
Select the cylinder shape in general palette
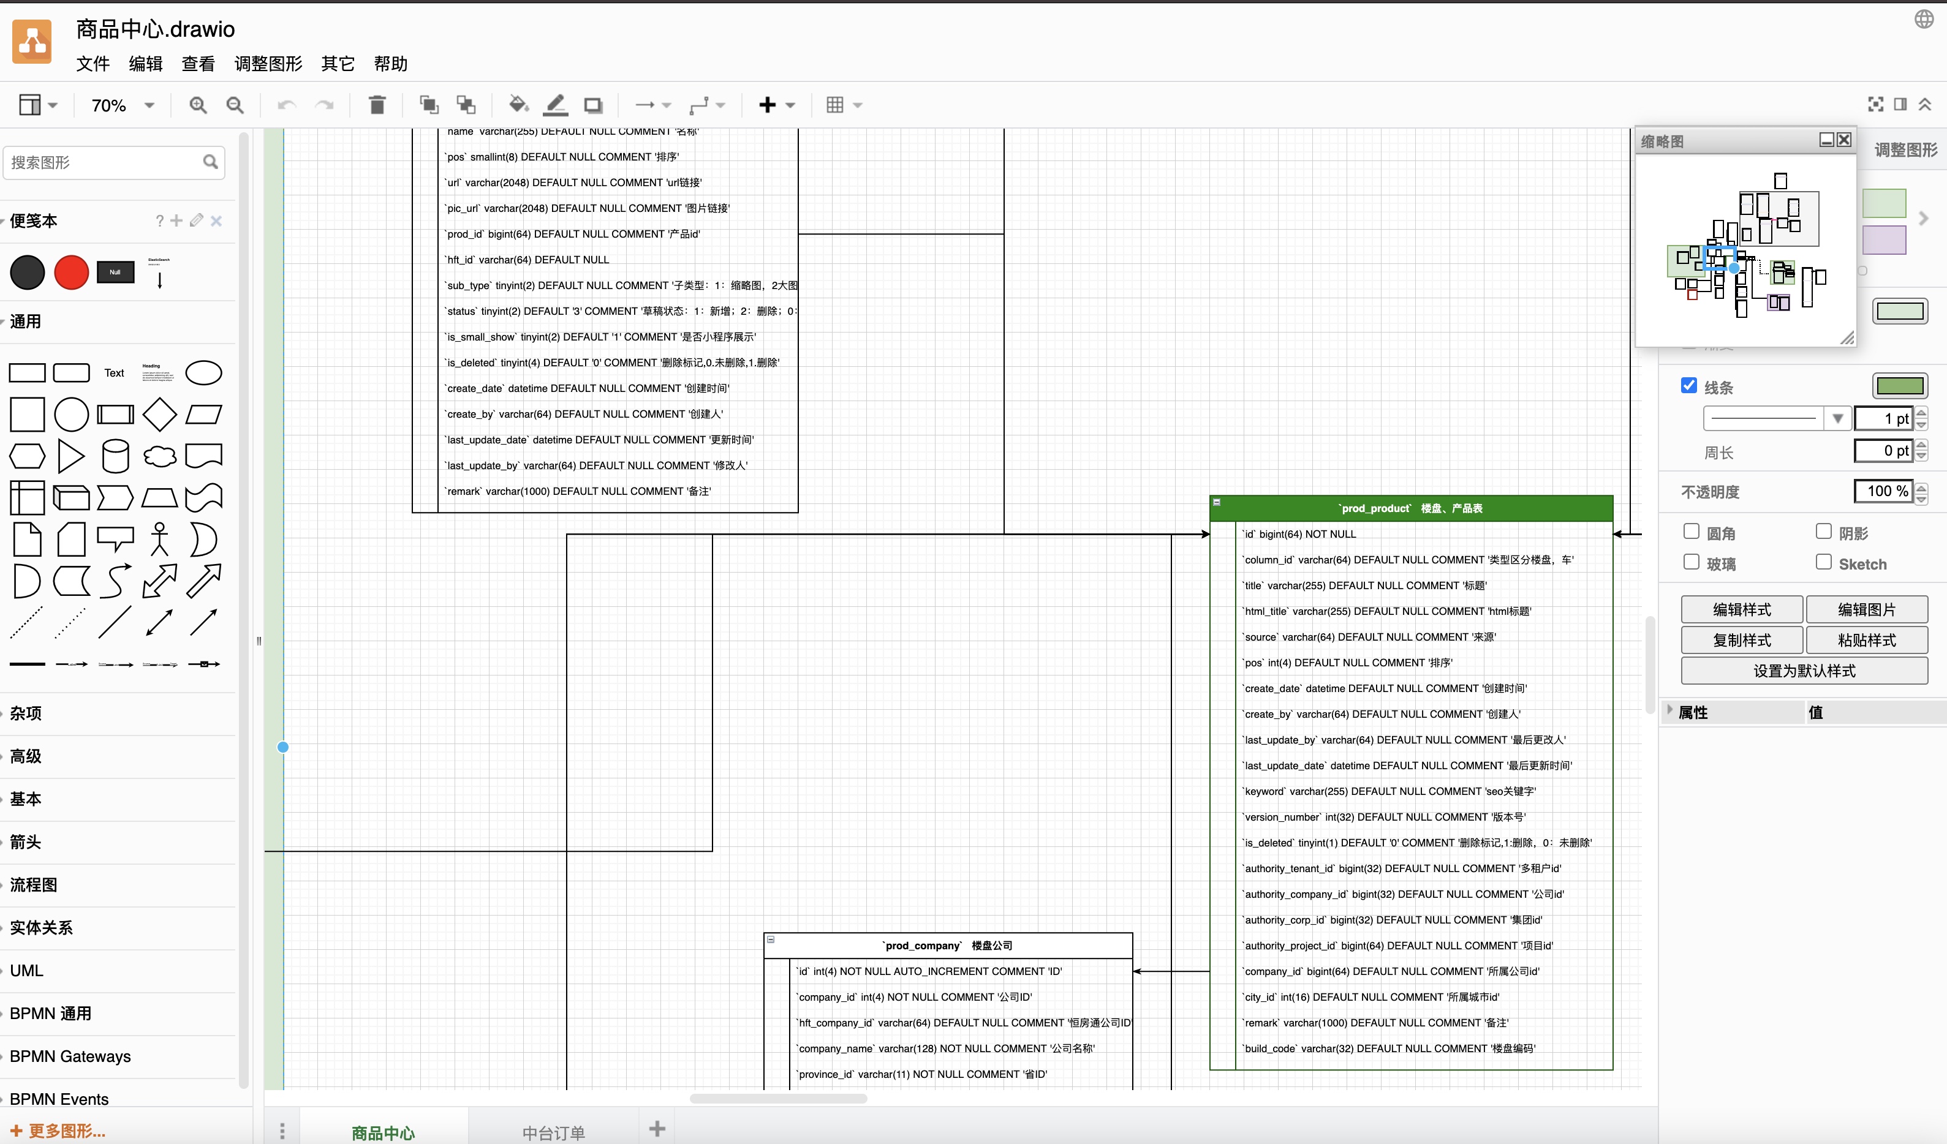click(115, 456)
